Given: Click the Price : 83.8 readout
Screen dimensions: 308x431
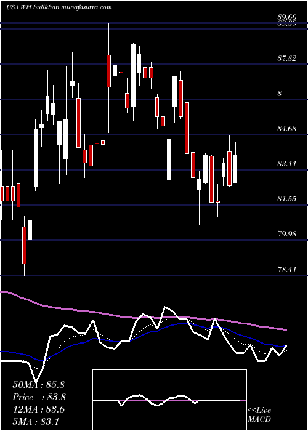Looking at the screenshot, I should [39, 397].
